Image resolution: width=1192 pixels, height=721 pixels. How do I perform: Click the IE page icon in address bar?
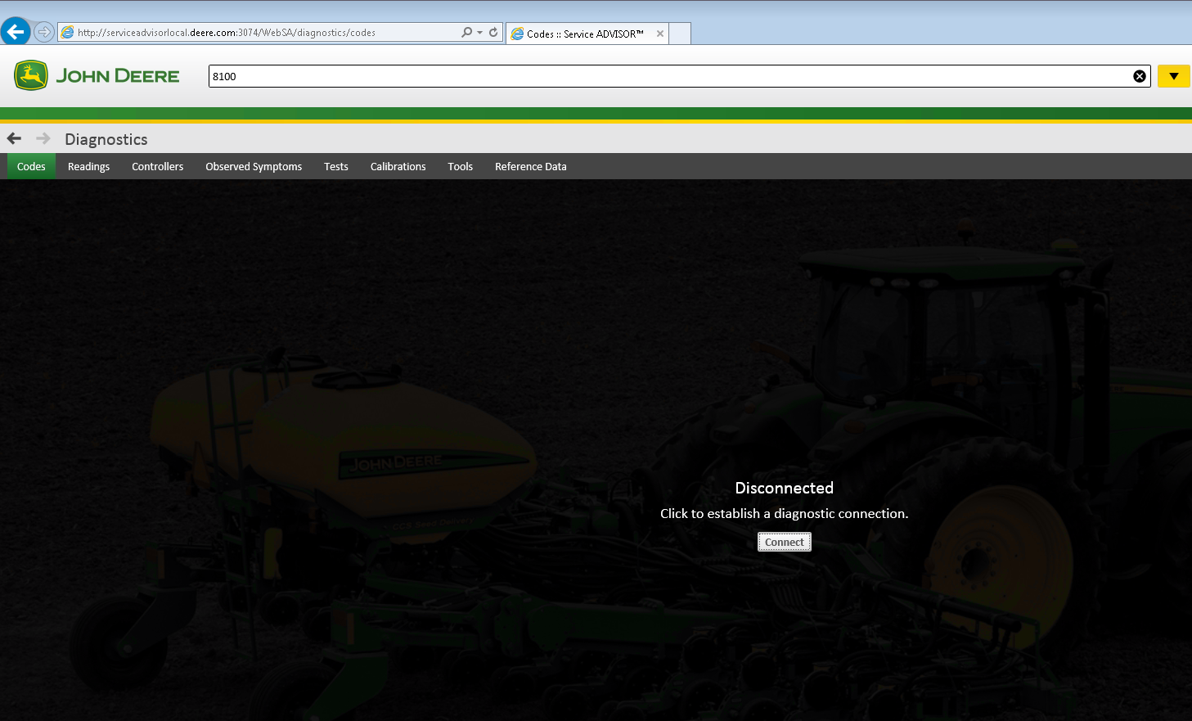click(67, 32)
